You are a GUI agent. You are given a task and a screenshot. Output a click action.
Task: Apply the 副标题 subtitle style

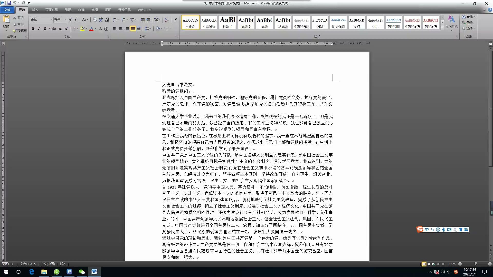click(283, 22)
